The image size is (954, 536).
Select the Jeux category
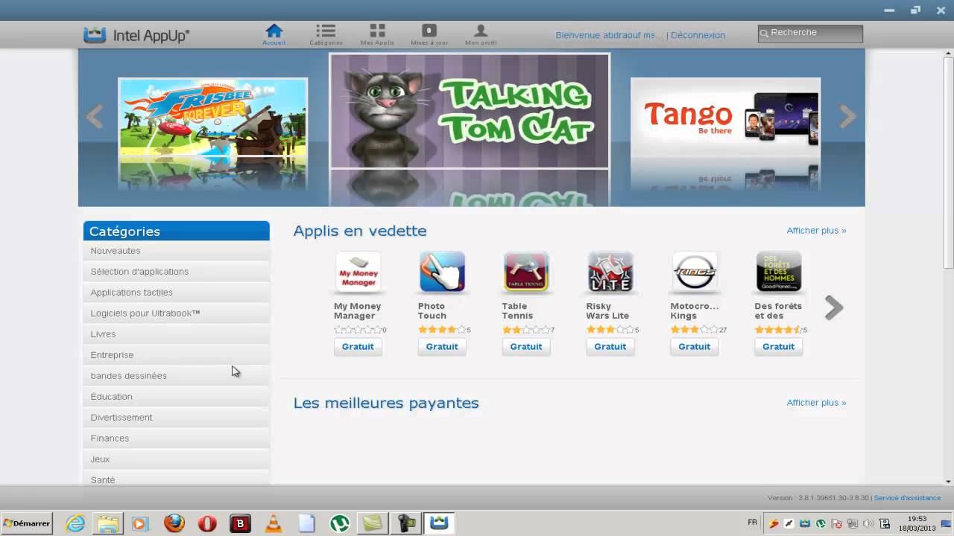pyautogui.click(x=177, y=459)
